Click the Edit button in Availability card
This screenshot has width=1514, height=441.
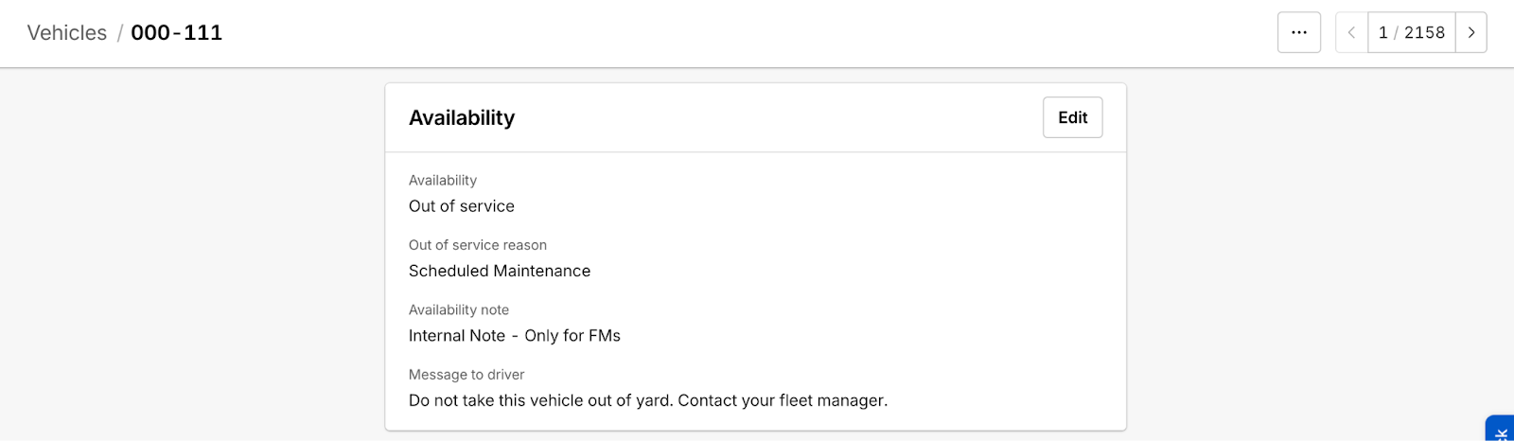[1072, 117]
